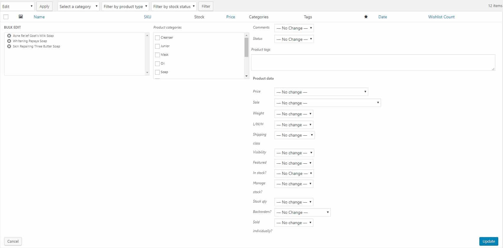Open the bulk actions Edit dropdown
This screenshot has width=503, height=248.
[17, 6]
